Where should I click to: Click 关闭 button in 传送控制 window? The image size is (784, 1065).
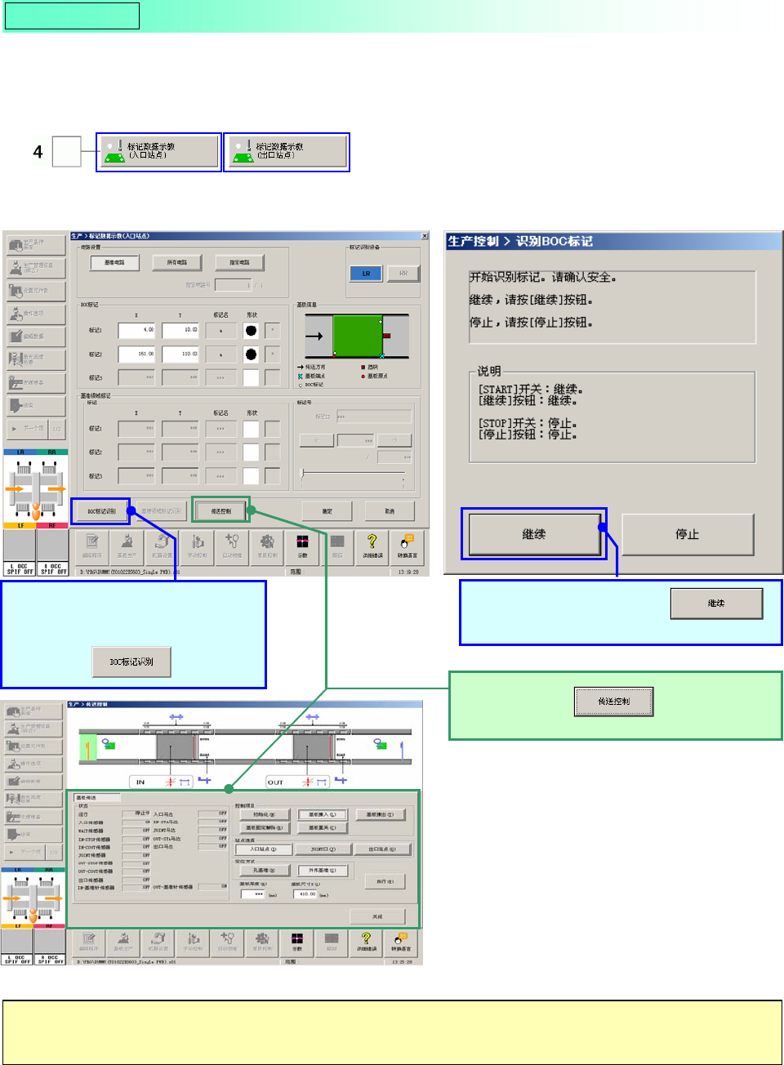coord(377,916)
